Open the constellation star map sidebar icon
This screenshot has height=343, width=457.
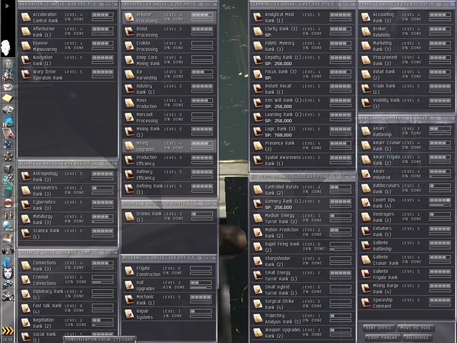coord(8,144)
